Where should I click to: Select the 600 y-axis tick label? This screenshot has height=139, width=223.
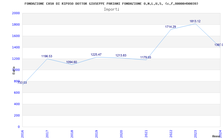tap(17, 93)
